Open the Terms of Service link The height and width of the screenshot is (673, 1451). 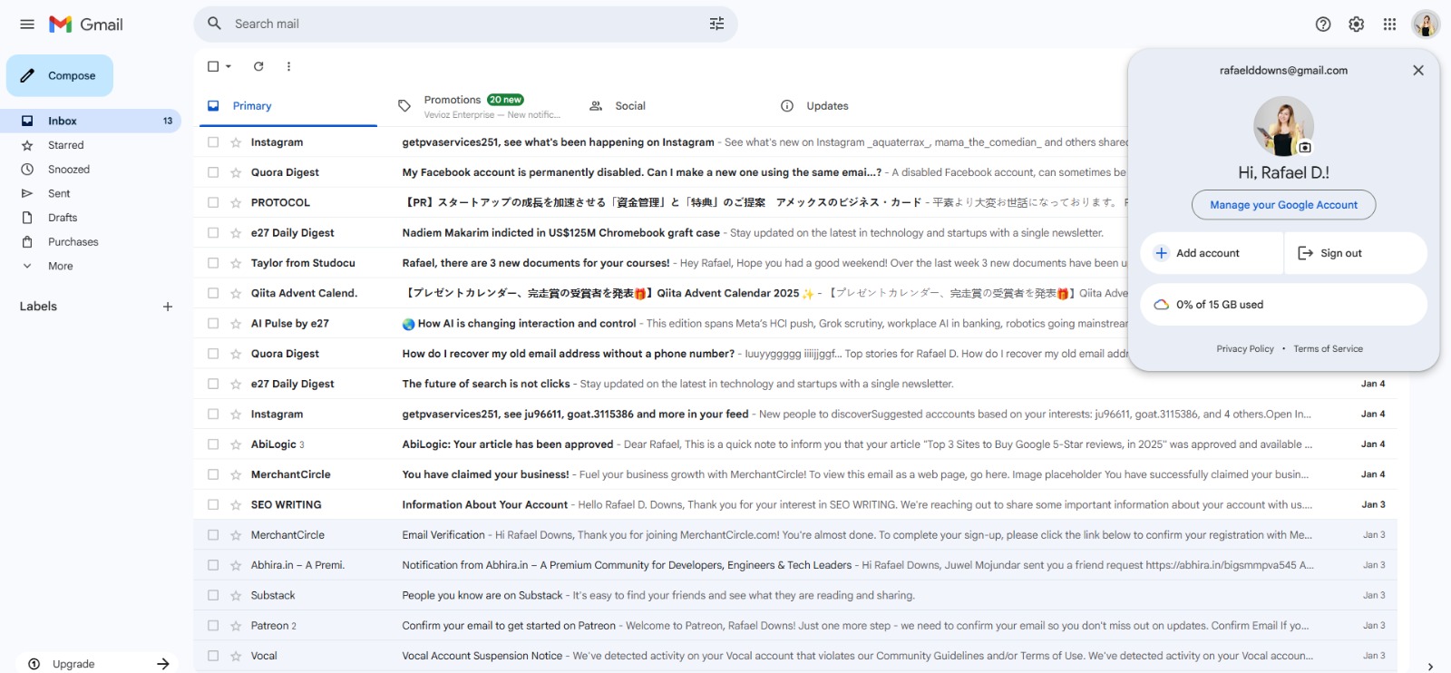(x=1328, y=349)
